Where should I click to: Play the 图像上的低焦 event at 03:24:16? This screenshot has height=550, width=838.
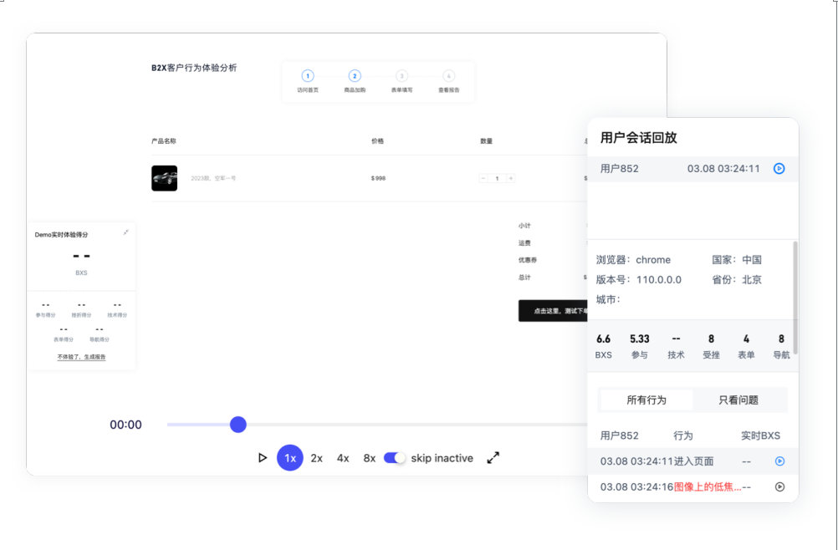pos(779,487)
